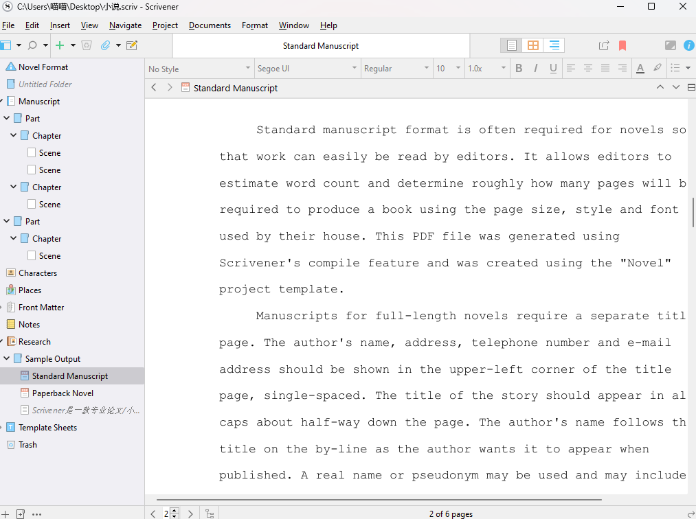
Task: Open the No Style dropdown
Action: point(199,69)
